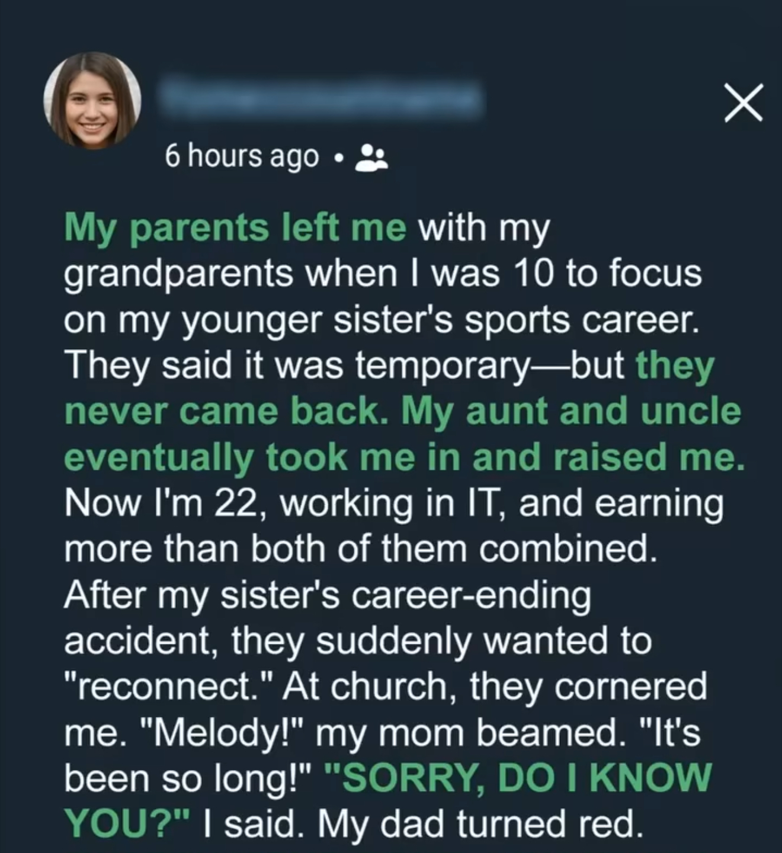The width and height of the screenshot is (782, 853).
Task: Click the blurred author name
Action: tap(320, 101)
